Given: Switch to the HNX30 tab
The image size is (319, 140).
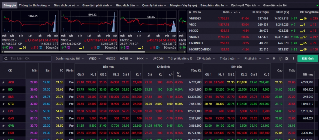Looking at the screenshot, I should coord(110,59).
